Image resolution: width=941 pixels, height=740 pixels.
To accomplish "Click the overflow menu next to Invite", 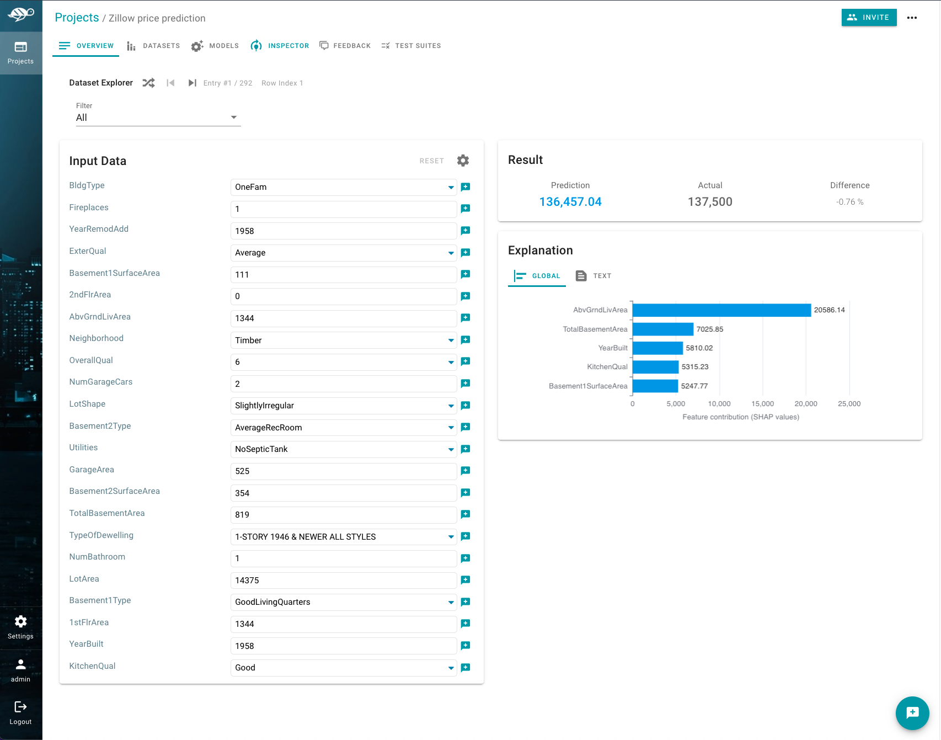I will (913, 18).
